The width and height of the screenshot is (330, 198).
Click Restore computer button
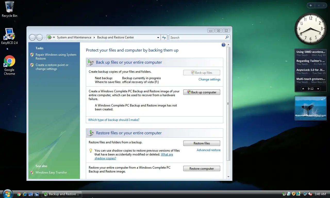click(x=202, y=169)
